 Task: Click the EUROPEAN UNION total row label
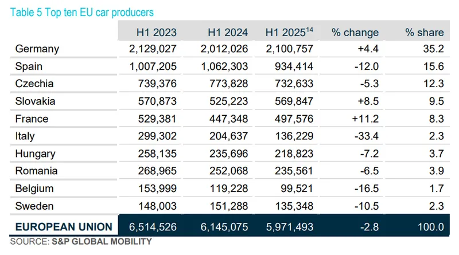pyautogui.click(x=63, y=227)
